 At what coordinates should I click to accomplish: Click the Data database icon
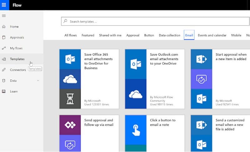(x=4, y=81)
